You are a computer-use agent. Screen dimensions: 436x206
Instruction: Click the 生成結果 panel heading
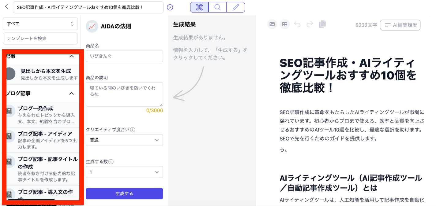(x=184, y=24)
